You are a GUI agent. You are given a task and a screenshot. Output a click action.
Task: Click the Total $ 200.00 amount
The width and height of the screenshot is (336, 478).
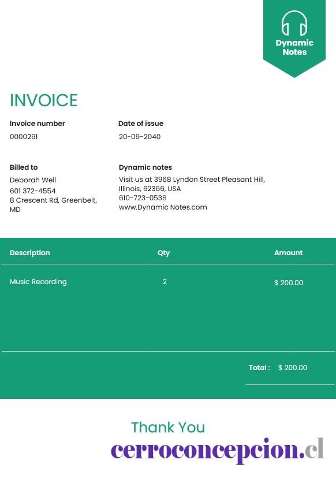click(x=292, y=368)
